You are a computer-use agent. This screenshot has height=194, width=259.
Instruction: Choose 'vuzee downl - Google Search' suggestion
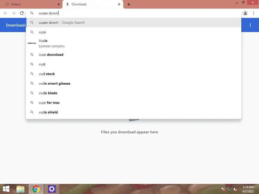click(134, 22)
